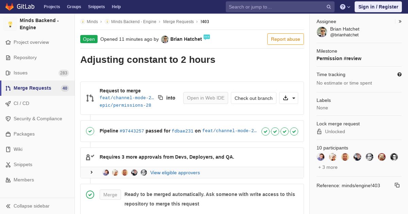408x214 pixels.
Task: Click the !403 breadcrumb
Action: tap(205, 22)
